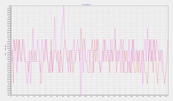Click the red curve's 29.8 peak near sample 61
This screenshot has width=173, height=101.
(81, 28)
